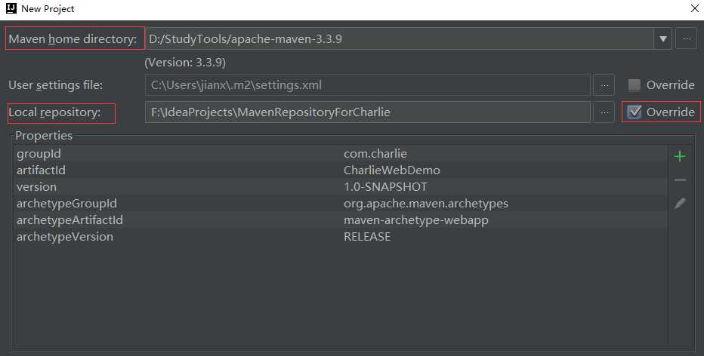
Task: Browse for Local repository folder
Action: coord(604,112)
